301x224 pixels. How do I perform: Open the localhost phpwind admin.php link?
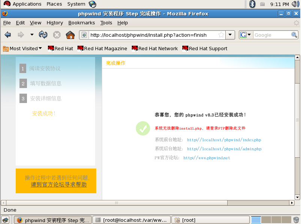(224, 149)
